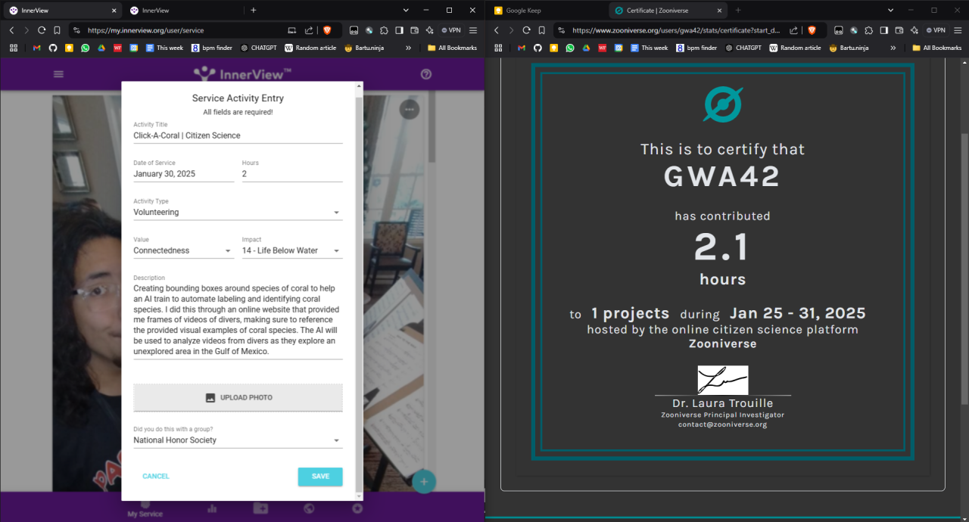Click the Activity Title input field
Screen dimensions: 969x522
coord(238,136)
